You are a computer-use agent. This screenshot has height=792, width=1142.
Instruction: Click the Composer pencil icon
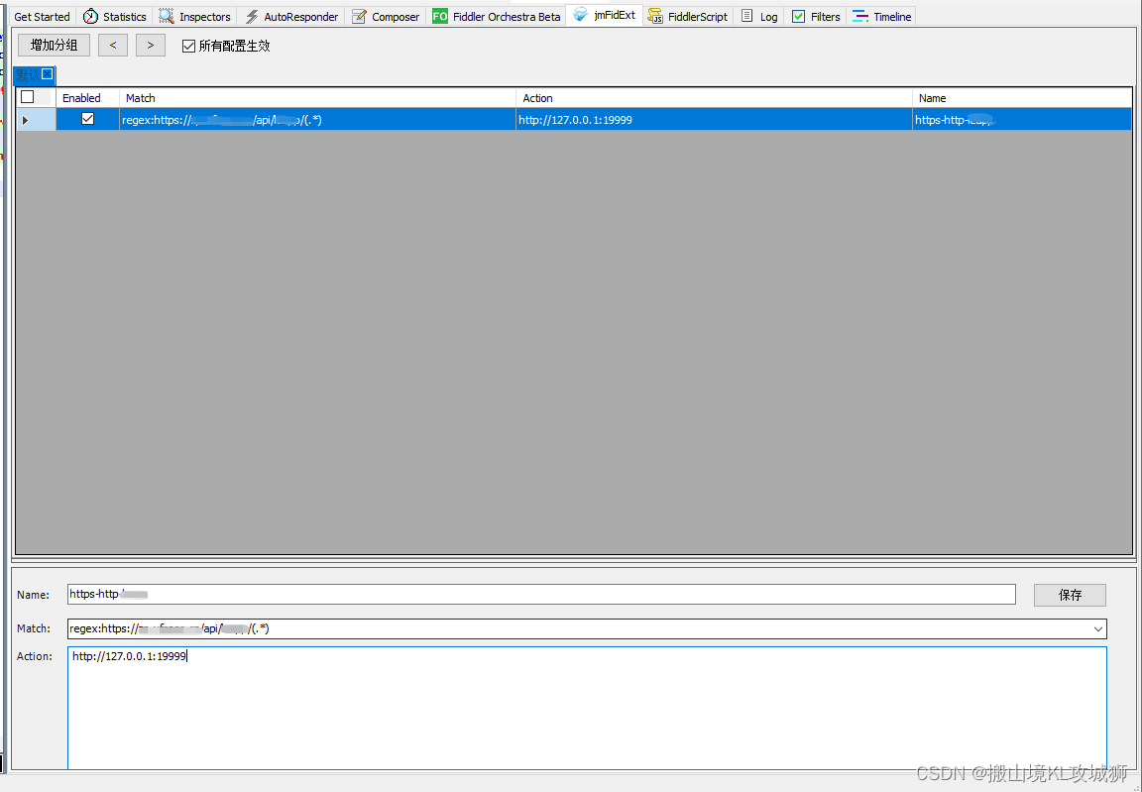(x=359, y=16)
